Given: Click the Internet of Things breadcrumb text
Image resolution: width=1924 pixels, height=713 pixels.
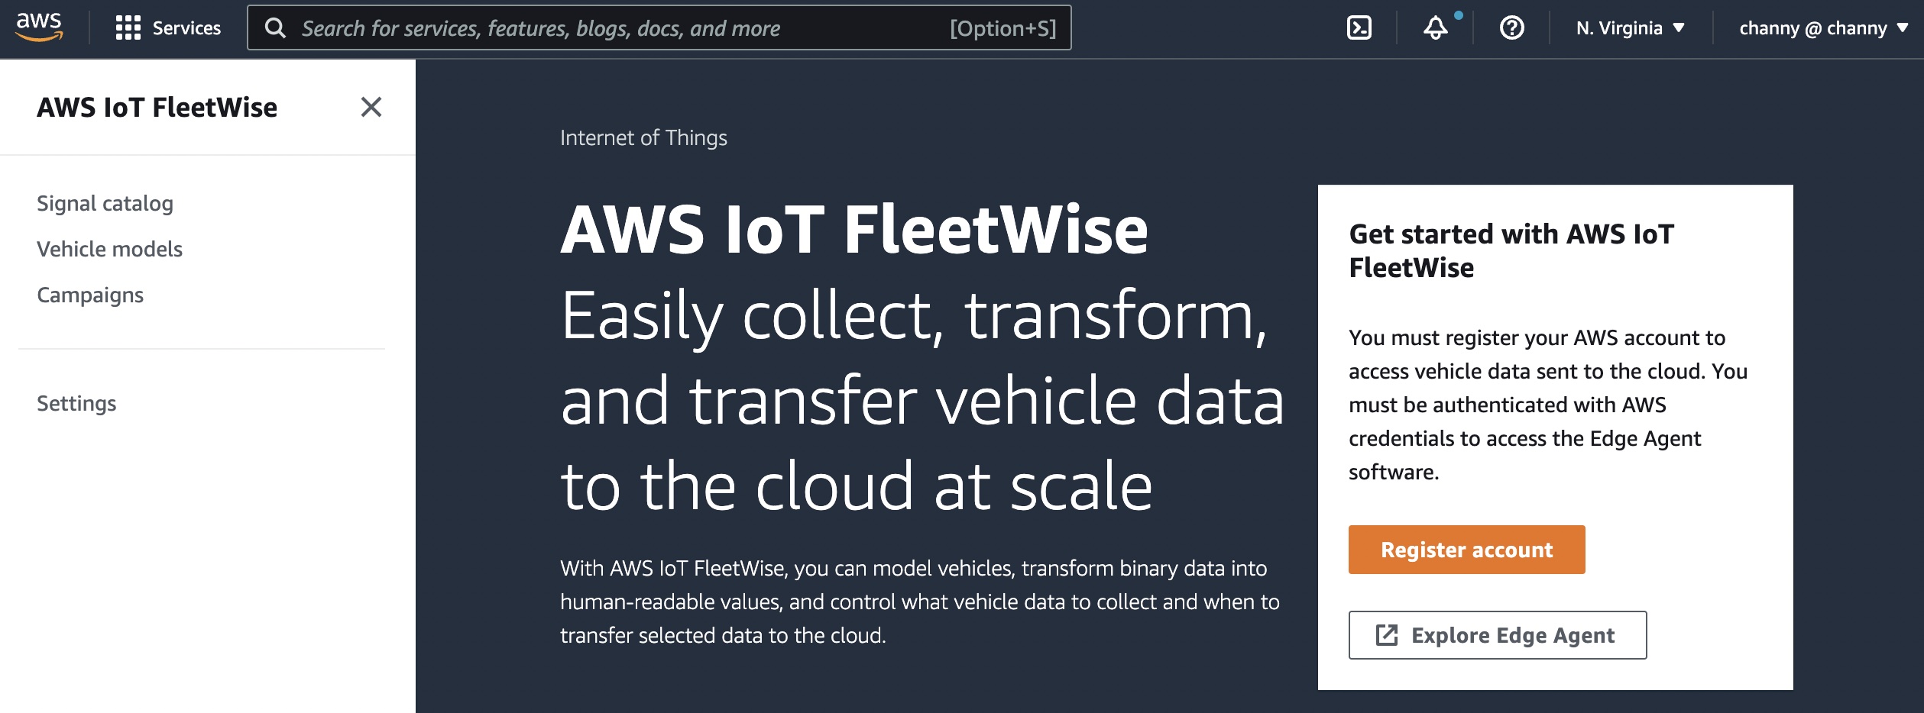Looking at the screenshot, I should click(x=643, y=137).
